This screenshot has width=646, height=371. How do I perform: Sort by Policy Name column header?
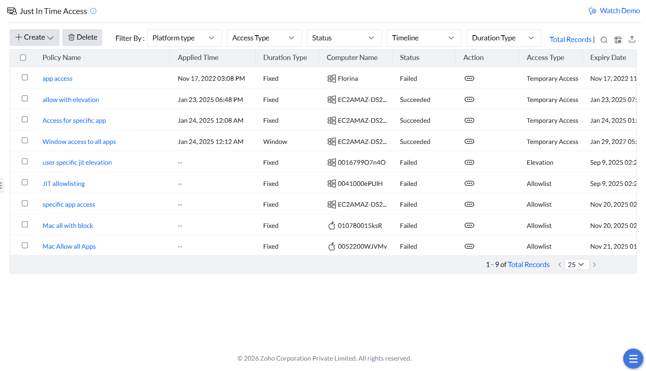pos(62,58)
